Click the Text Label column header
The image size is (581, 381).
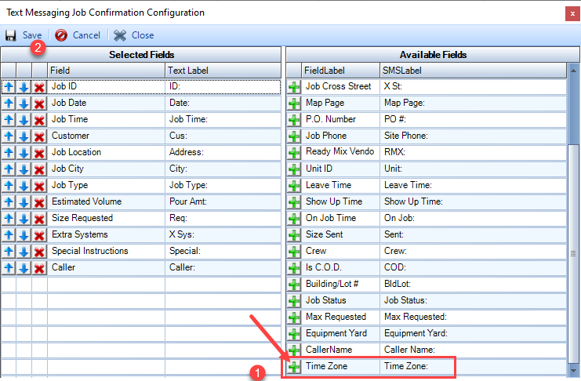pyautogui.click(x=223, y=71)
